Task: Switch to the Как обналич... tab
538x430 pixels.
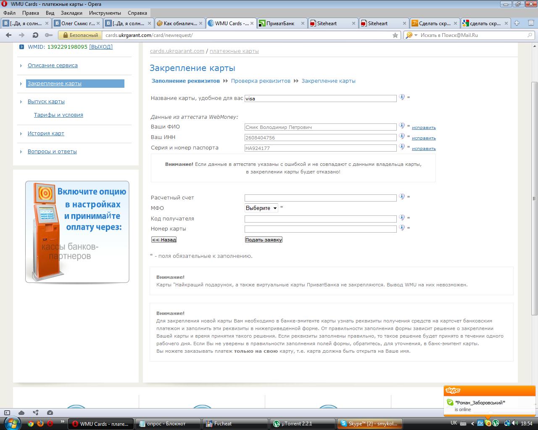Action: pos(179,23)
